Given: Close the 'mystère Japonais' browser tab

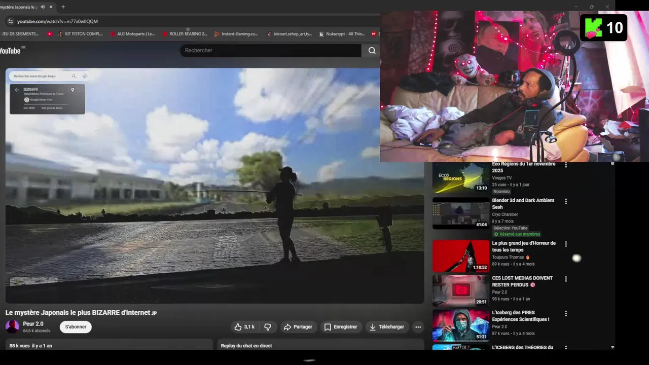Looking at the screenshot, I should point(51,7).
